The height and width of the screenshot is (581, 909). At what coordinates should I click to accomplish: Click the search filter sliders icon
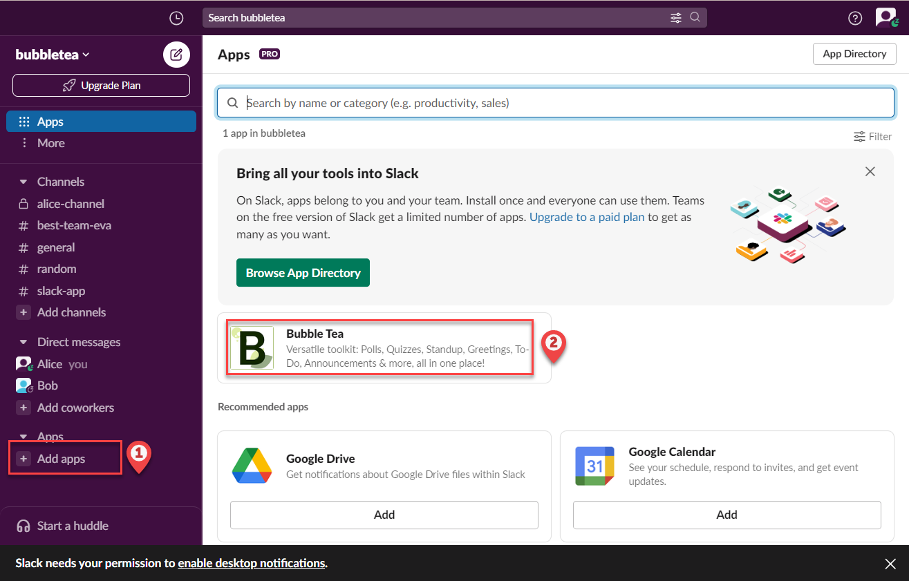[676, 18]
